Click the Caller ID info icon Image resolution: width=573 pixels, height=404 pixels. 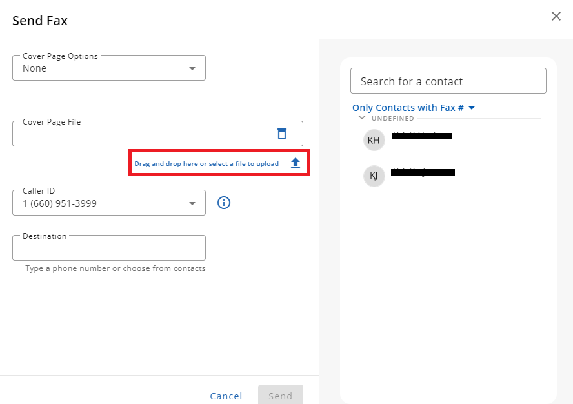point(224,203)
